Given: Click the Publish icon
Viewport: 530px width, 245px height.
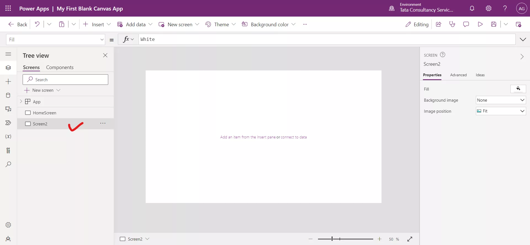Looking at the screenshot, I should point(518,24).
